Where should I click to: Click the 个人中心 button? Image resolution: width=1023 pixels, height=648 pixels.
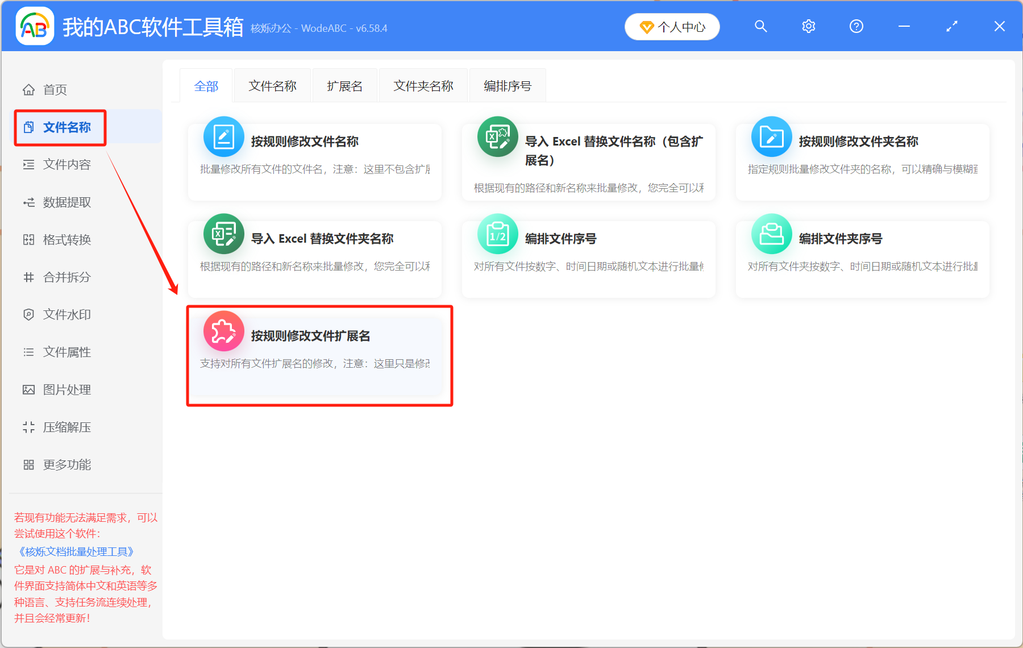(x=672, y=26)
